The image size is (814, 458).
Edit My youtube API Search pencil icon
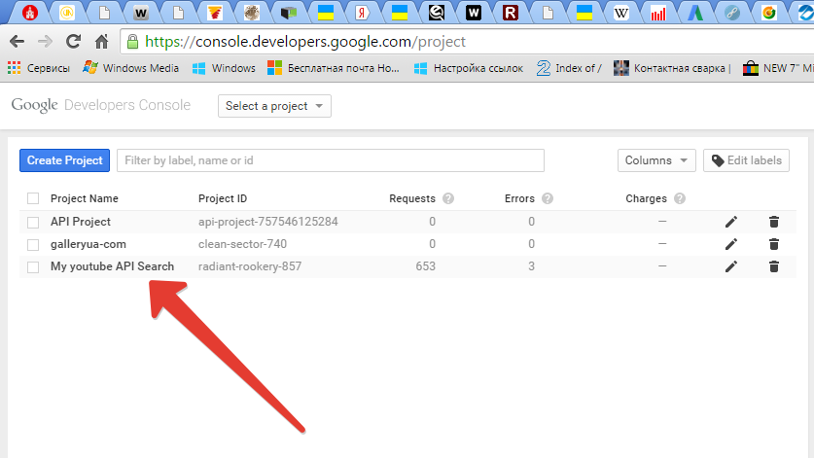tap(731, 266)
